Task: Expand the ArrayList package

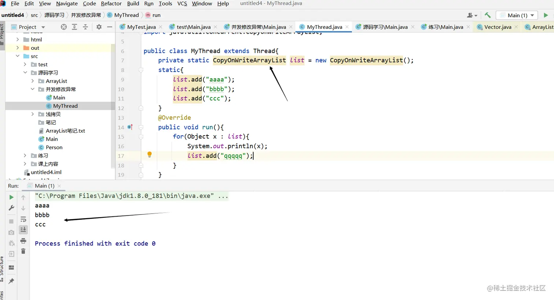Action: [x=33, y=81]
